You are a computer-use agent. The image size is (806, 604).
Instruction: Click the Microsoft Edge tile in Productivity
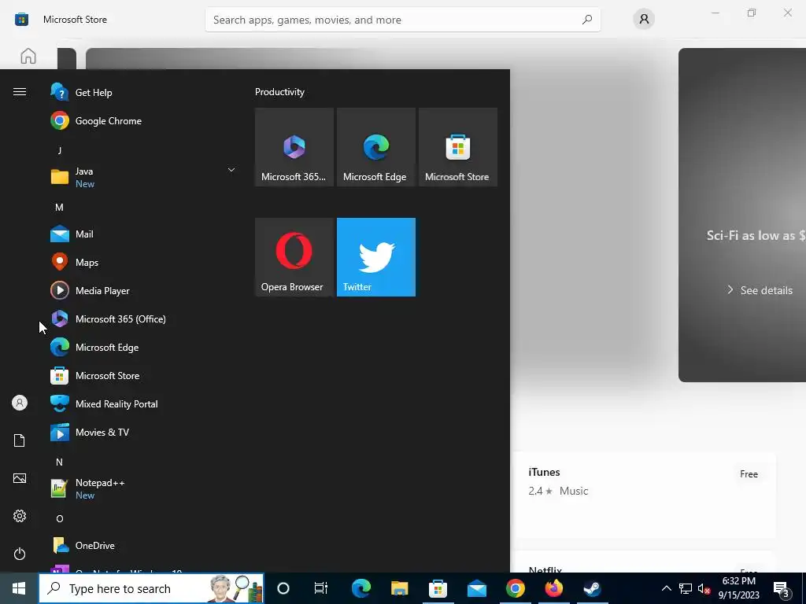(x=375, y=147)
